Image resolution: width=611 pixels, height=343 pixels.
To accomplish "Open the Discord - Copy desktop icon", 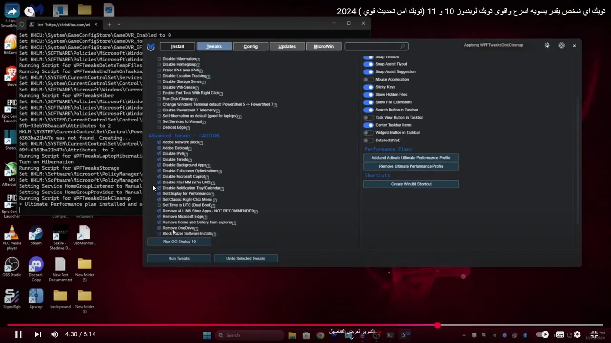I will (x=36, y=270).
